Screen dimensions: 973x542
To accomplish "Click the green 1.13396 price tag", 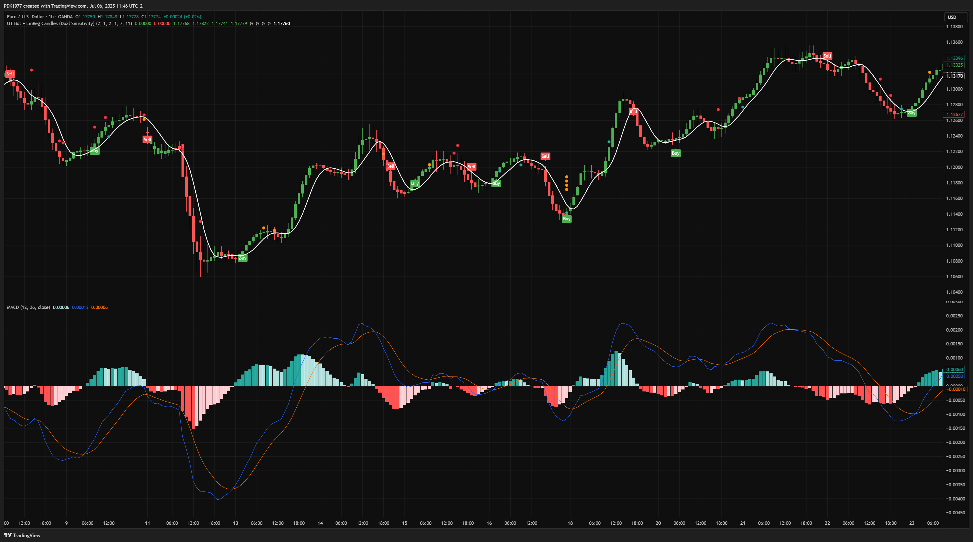I will point(954,58).
